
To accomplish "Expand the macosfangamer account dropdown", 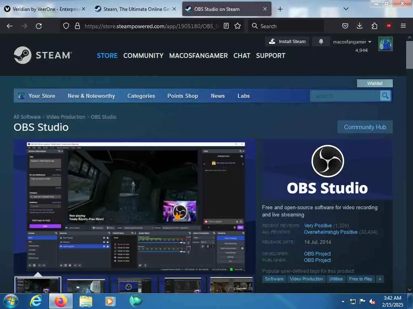I will [352, 42].
